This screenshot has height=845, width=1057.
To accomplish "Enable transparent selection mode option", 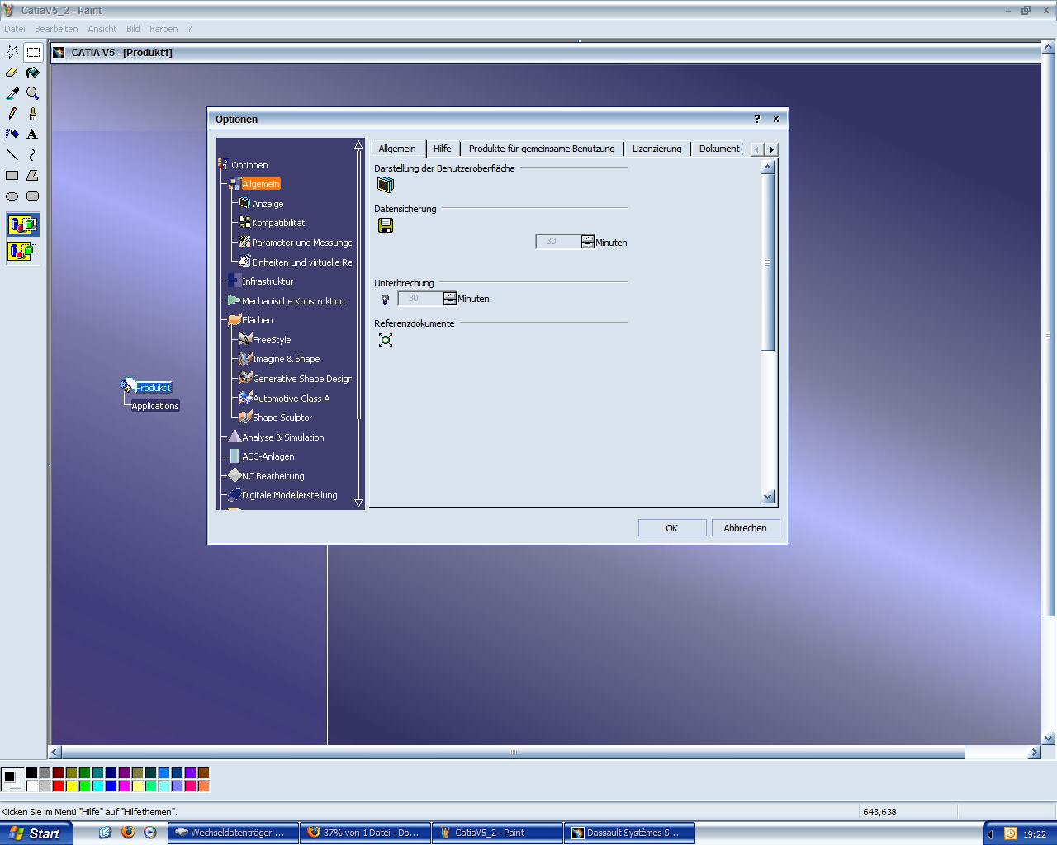I will 22,251.
